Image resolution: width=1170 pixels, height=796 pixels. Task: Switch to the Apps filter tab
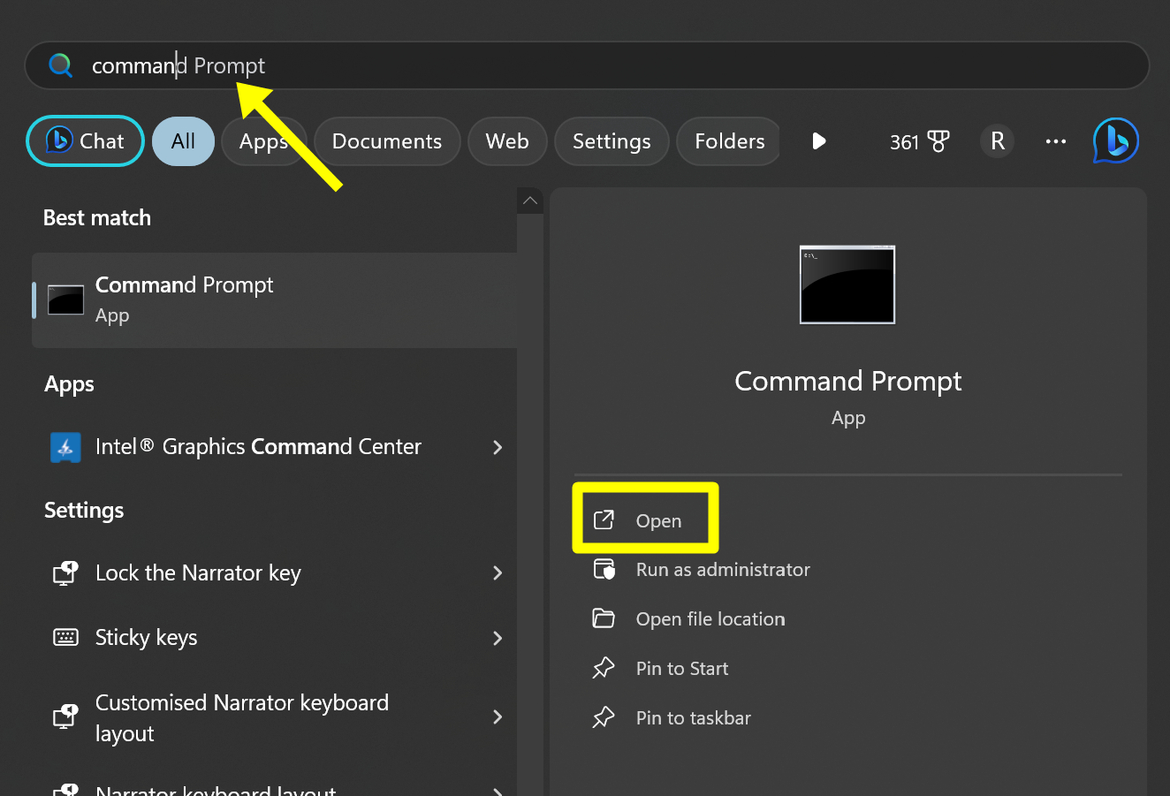263,141
